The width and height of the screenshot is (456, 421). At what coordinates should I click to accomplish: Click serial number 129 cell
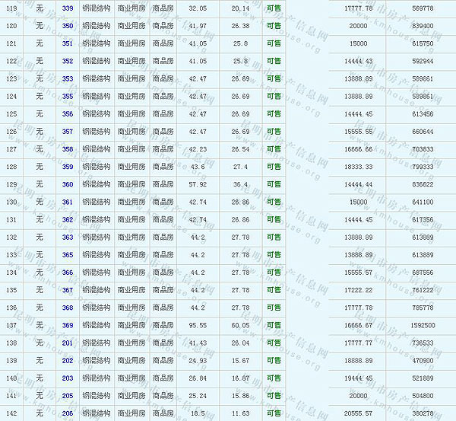[x=11, y=185]
